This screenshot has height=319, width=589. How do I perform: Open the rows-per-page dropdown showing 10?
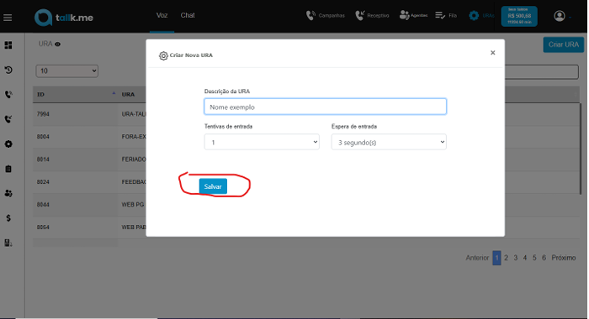66,71
